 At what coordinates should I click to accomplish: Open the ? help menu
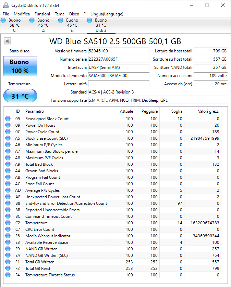pos(85,14)
